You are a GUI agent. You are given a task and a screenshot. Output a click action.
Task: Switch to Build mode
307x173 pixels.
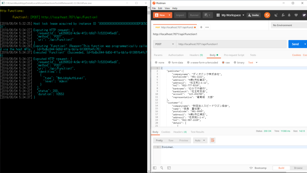[x=281, y=168]
